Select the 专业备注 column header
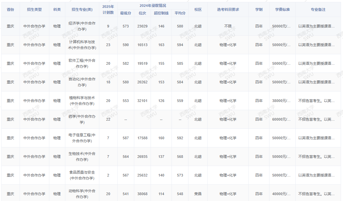The height and width of the screenshot is (201, 343). 318,9
